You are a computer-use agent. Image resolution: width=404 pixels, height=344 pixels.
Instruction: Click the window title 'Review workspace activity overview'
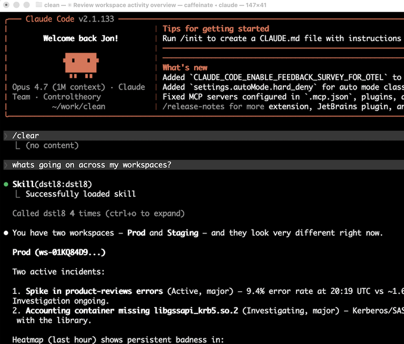pos(125,5)
